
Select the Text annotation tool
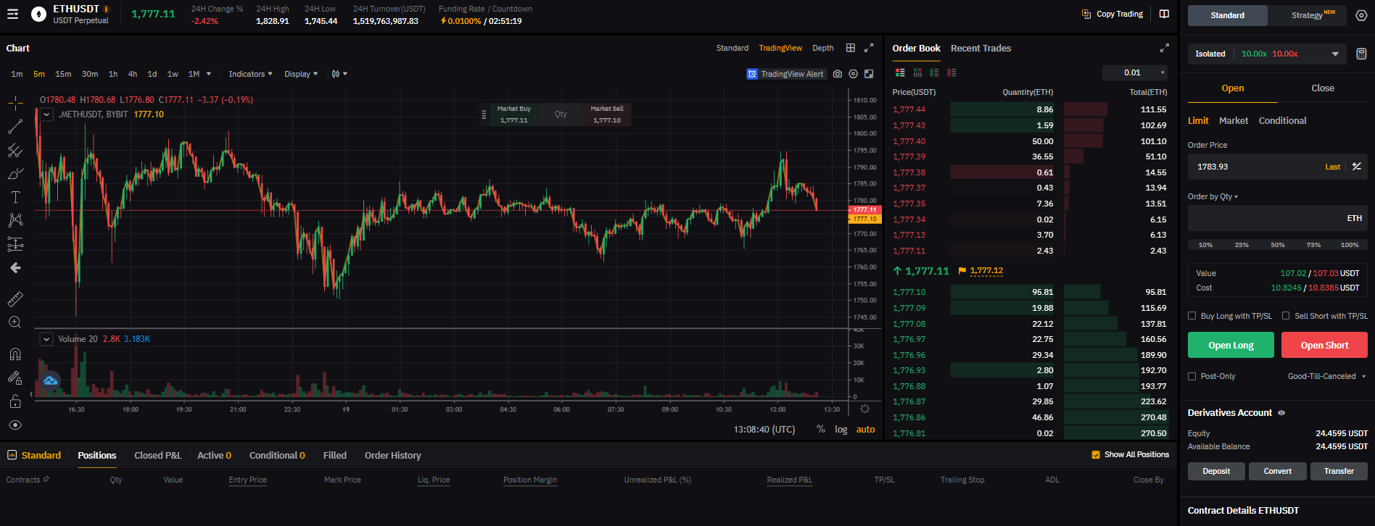15,197
